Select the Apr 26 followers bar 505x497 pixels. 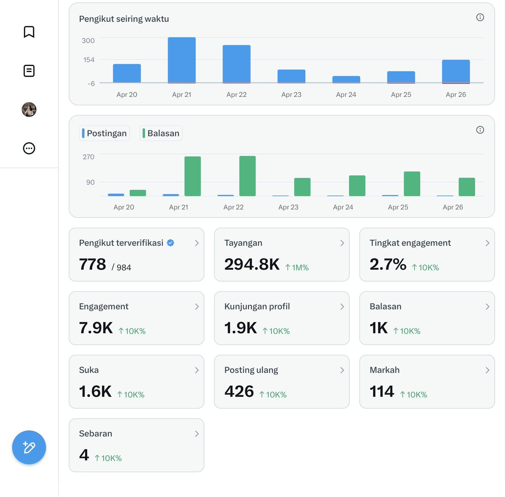[x=456, y=72]
